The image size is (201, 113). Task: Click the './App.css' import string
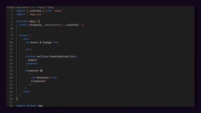coord(35,14)
